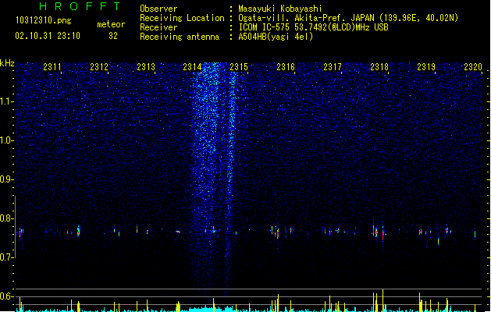Screen dimensions: 491x312
Task: Click the Receiver label
Action: pyautogui.click(x=158, y=27)
